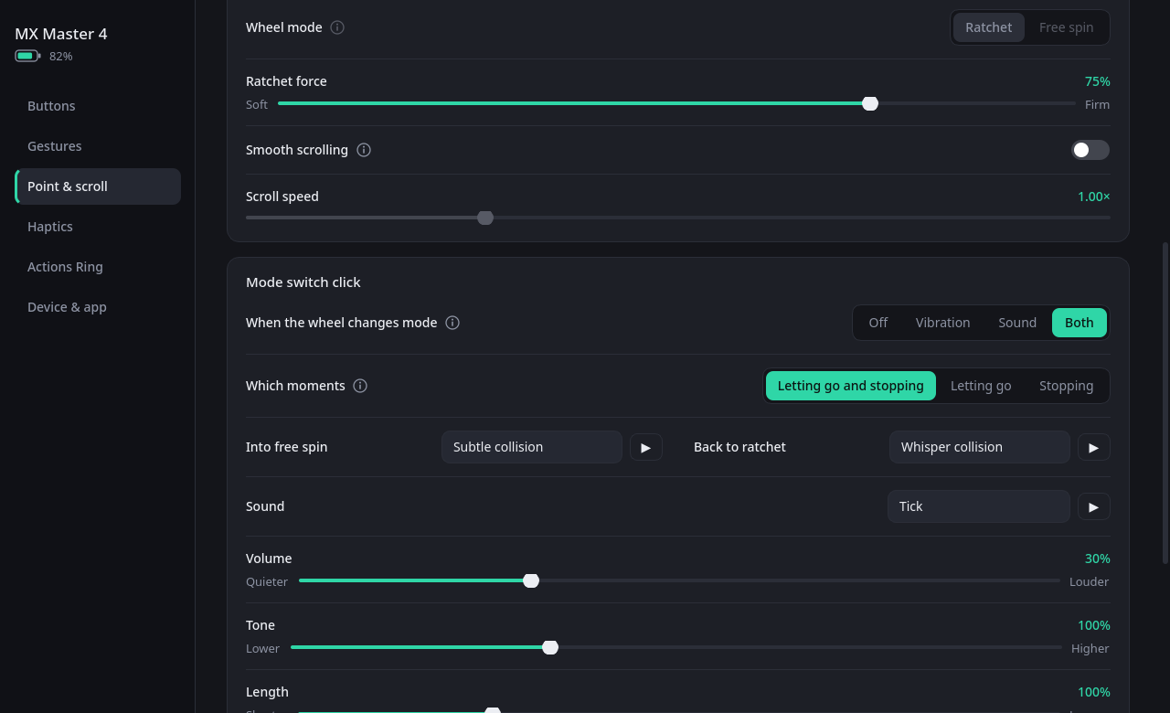The width and height of the screenshot is (1170, 713).
Task: Play the Tick sound preview
Action: pyautogui.click(x=1094, y=506)
